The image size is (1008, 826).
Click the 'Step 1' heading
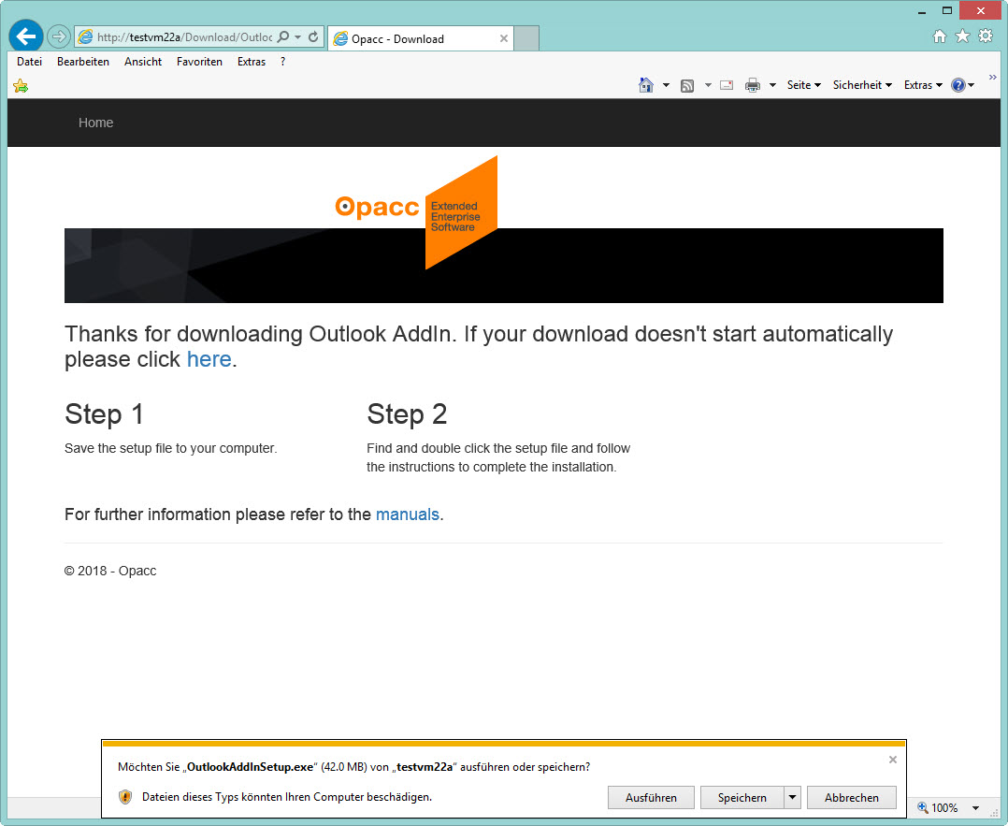coord(104,414)
